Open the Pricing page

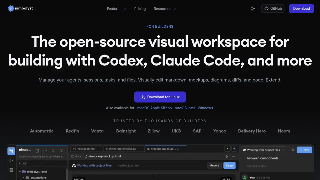pos(140,9)
